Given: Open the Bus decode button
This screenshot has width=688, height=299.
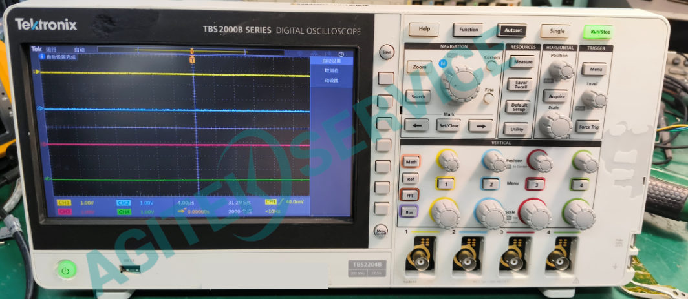Looking at the screenshot, I should [409, 212].
